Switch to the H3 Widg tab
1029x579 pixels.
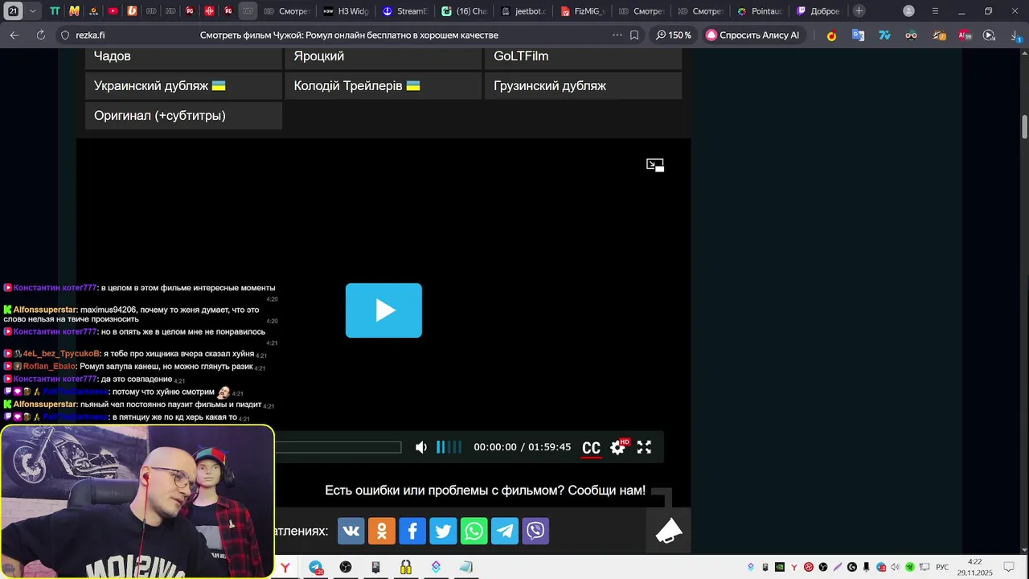pos(345,11)
